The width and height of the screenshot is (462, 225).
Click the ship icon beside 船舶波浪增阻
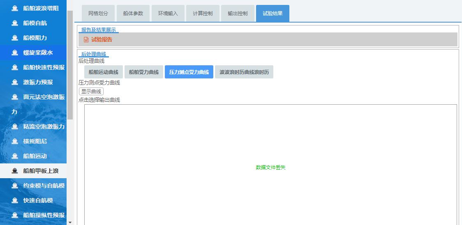click(15, 8)
